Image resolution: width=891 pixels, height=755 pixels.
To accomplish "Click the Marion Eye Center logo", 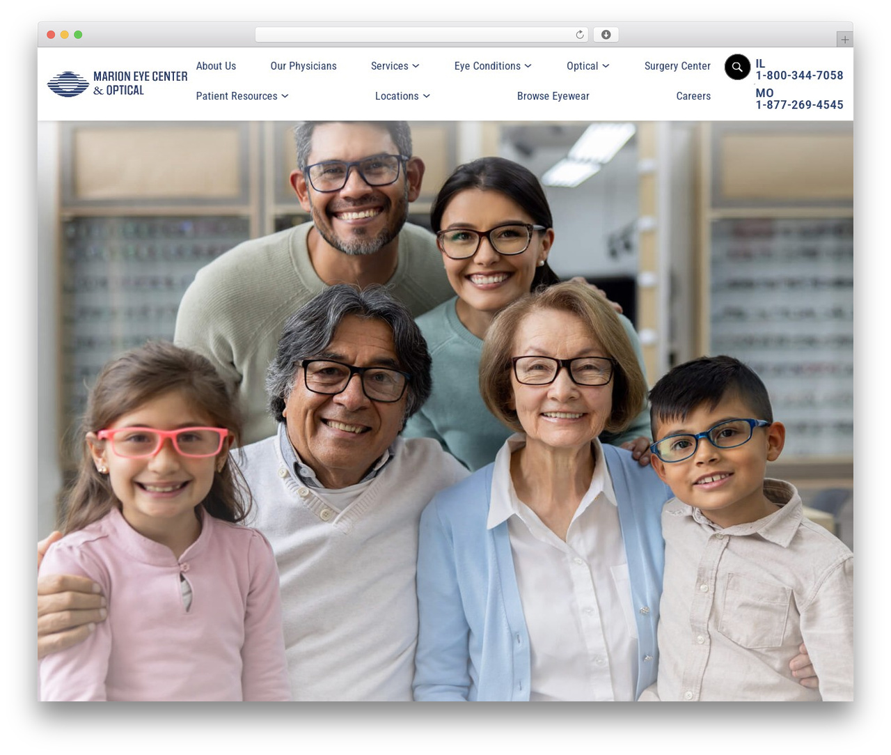I will [118, 84].
